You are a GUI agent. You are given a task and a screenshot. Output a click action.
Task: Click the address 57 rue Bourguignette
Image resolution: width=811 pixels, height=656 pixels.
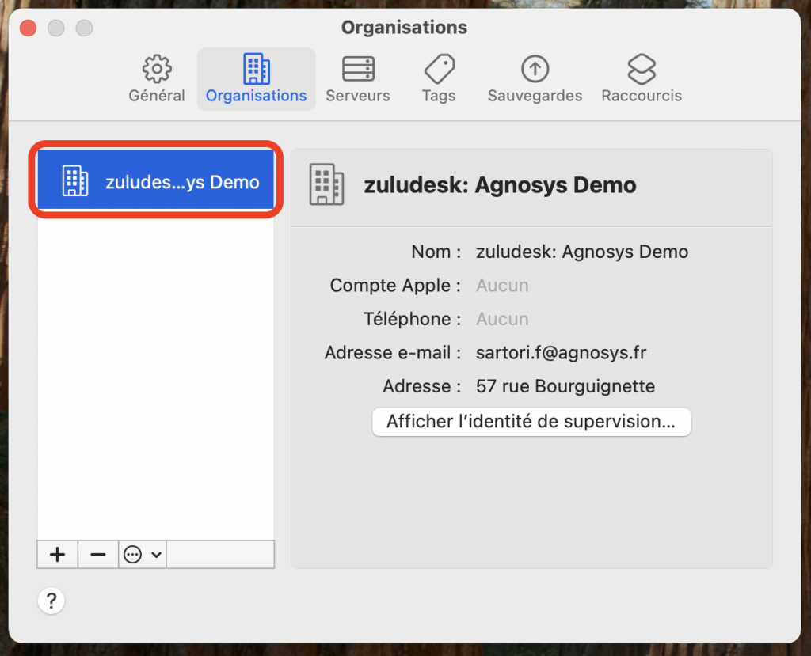(565, 386)
